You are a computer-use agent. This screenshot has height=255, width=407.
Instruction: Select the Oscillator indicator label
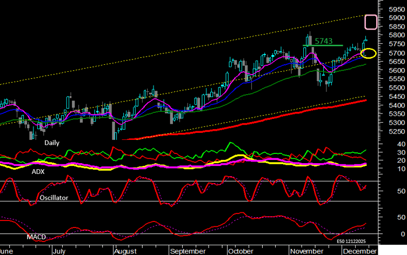54,198
